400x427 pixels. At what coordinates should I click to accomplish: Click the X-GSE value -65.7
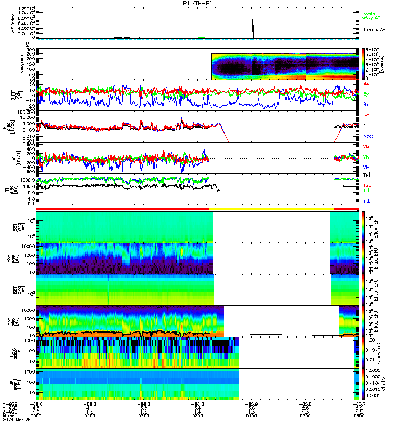tap(359, 404)
